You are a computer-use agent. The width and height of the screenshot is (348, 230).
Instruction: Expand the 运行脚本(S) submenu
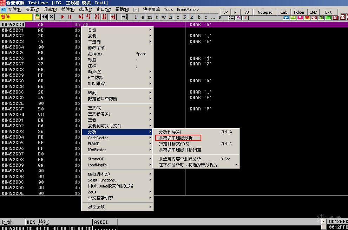click(x=117, y=174)
